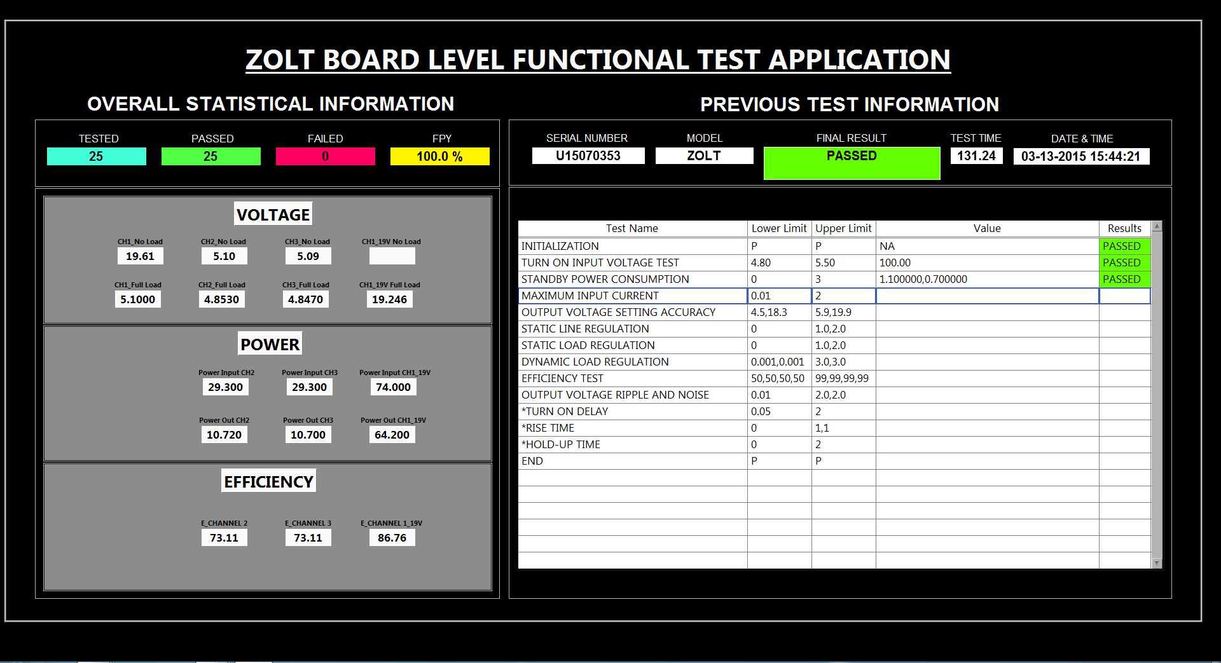Image resolution: width=1221 pixels, height=663 pixels.
Task: Click the table scrollbar down arrow
Action: [x=1157, y=563]
